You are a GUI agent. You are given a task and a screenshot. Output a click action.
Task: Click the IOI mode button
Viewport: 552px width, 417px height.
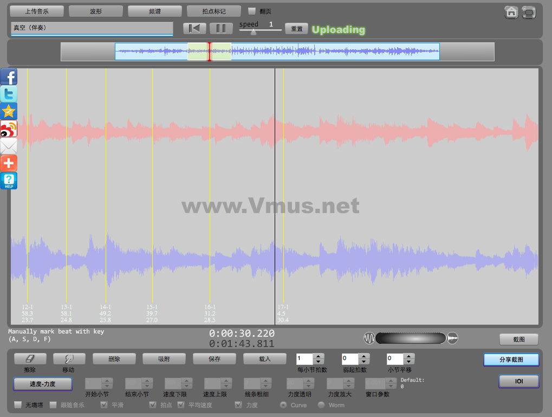tap(519, 381)
